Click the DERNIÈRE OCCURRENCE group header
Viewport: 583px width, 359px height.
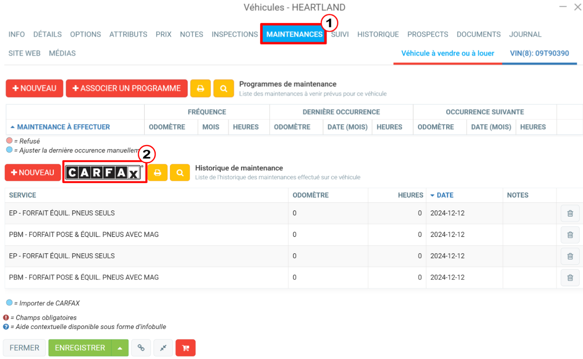(341, 112)
